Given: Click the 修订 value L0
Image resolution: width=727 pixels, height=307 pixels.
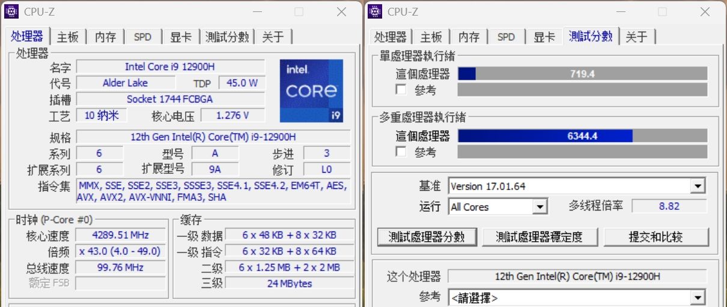Looking at the screenshot, I should point(327,169).
